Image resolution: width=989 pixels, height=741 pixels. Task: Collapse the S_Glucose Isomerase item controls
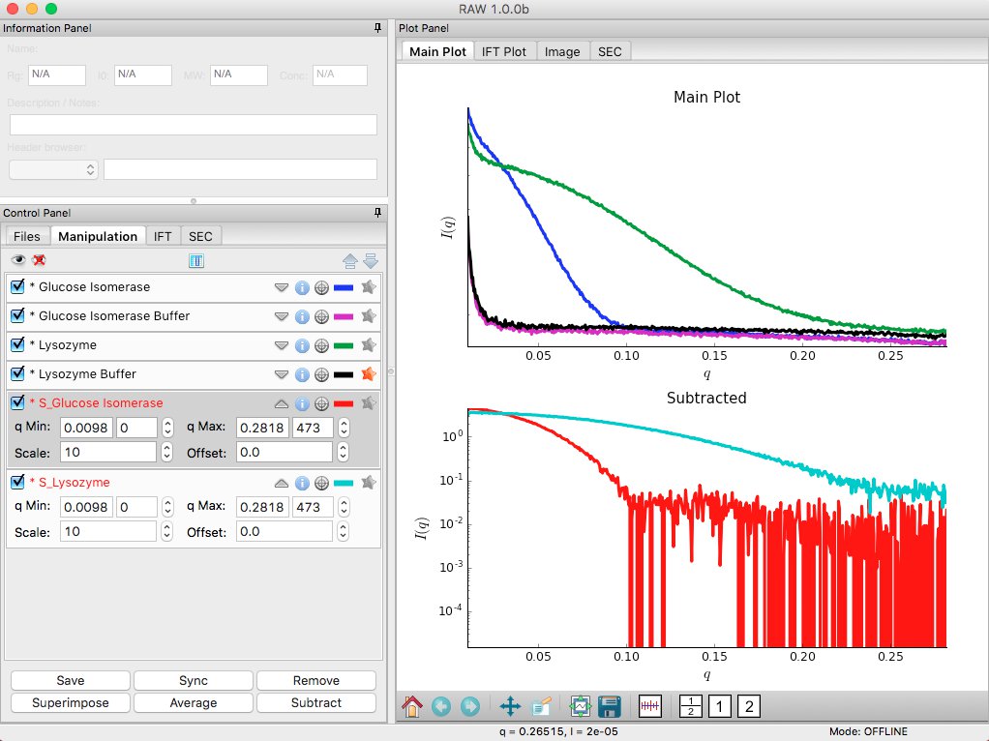pyautogui.click(x=282, y=403)
